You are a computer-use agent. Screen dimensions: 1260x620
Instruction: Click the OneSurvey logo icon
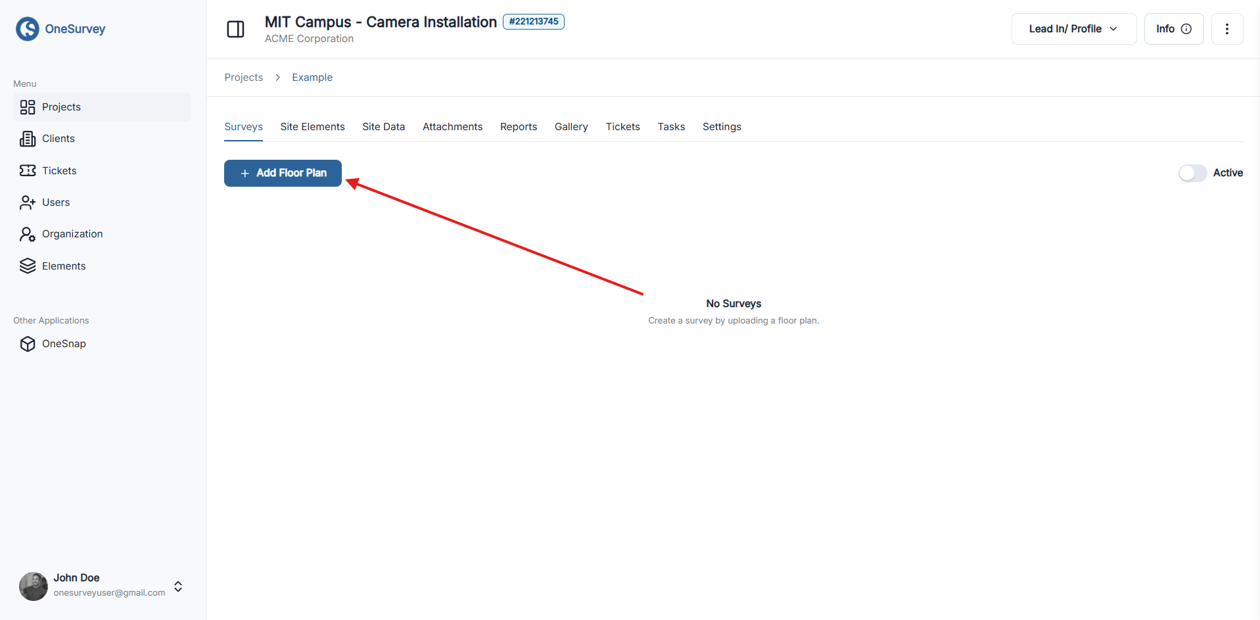click(x=27, y=28)
